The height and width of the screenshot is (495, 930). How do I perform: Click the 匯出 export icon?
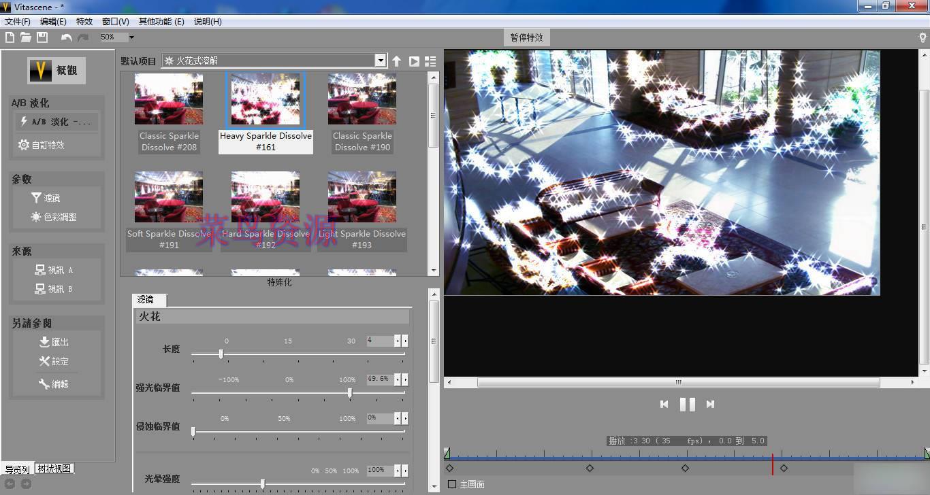[x=54, y=342]
